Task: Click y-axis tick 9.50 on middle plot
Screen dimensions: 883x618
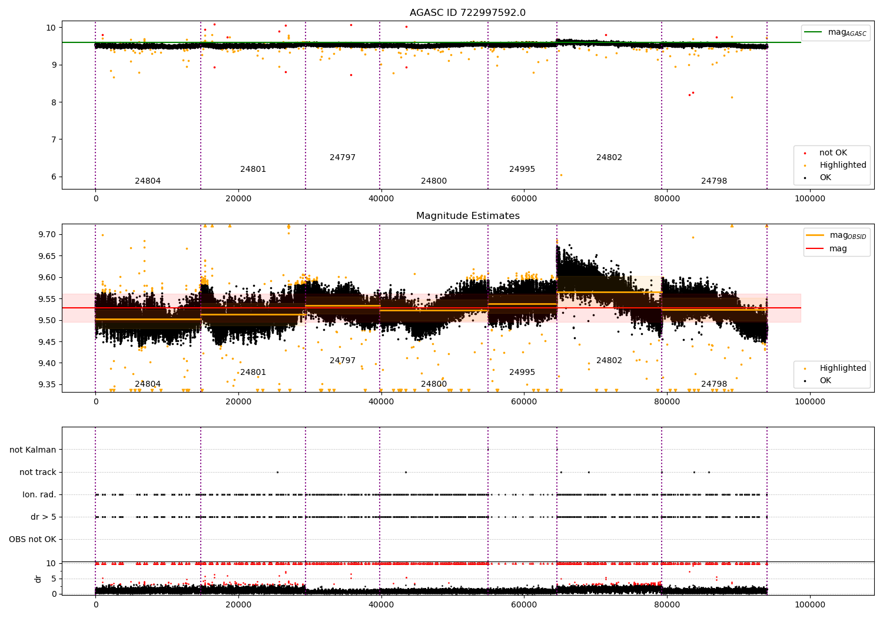Action: (x=47, y=321)
